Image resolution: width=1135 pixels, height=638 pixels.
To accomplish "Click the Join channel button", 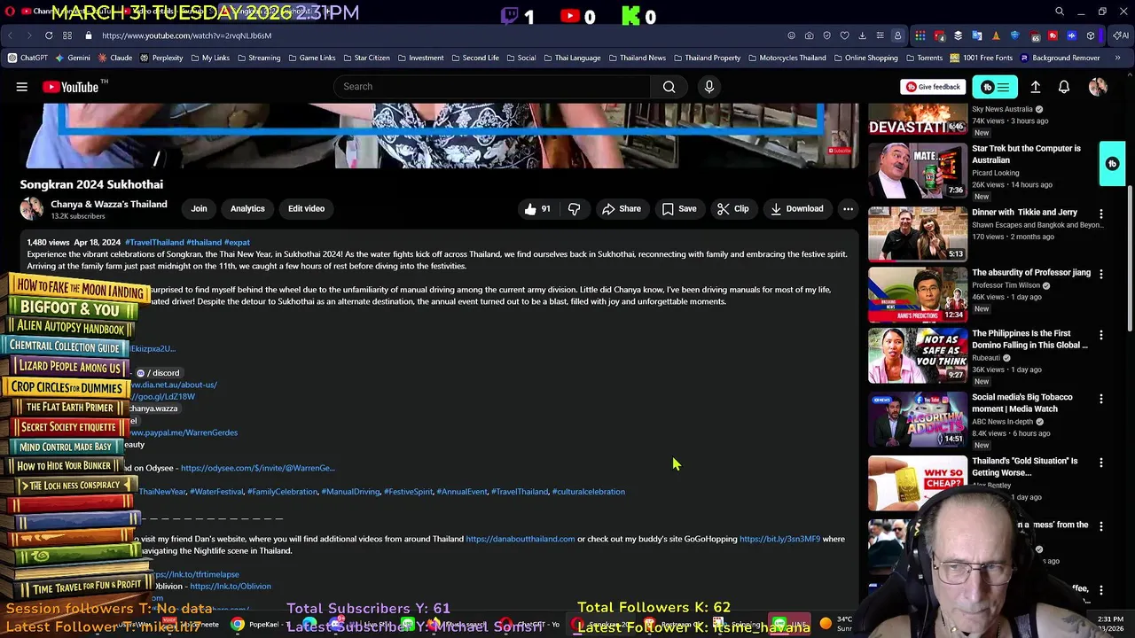I will pyautogui.click(x=199, y=209).
